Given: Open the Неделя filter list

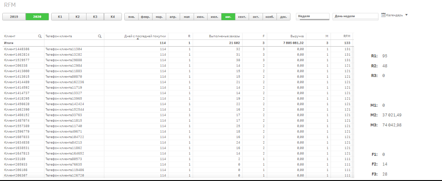Looking at the screenshot, I should pyautogui.click(x=313, y=16).
